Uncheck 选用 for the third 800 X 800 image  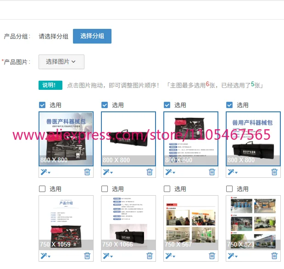coord(167,105)
